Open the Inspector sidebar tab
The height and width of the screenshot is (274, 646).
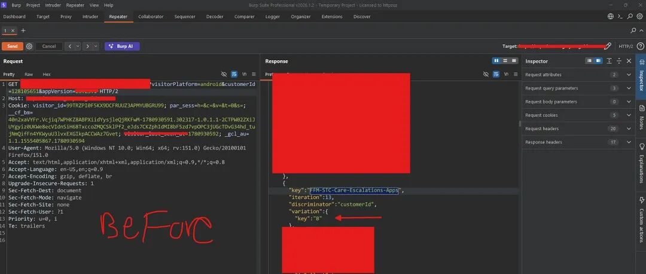[641, 76]
